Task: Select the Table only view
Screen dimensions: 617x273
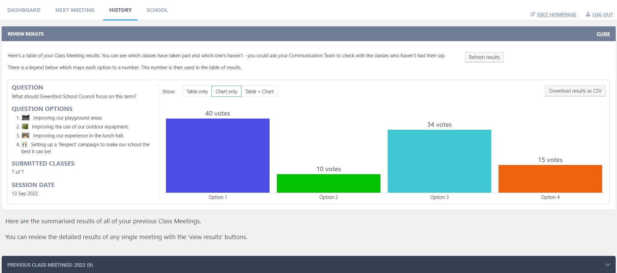Action: pyautogui.click(x=197, y=91)
